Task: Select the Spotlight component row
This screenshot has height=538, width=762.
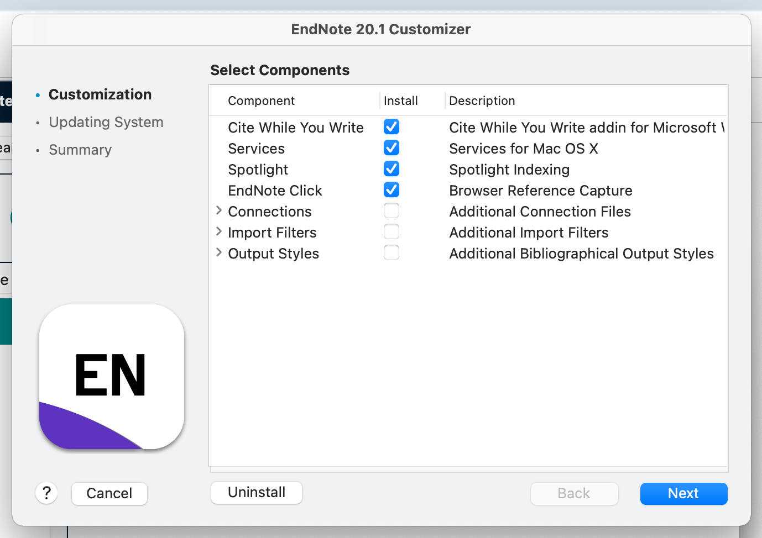Action: pyautogui.click(x=258, y=170)
